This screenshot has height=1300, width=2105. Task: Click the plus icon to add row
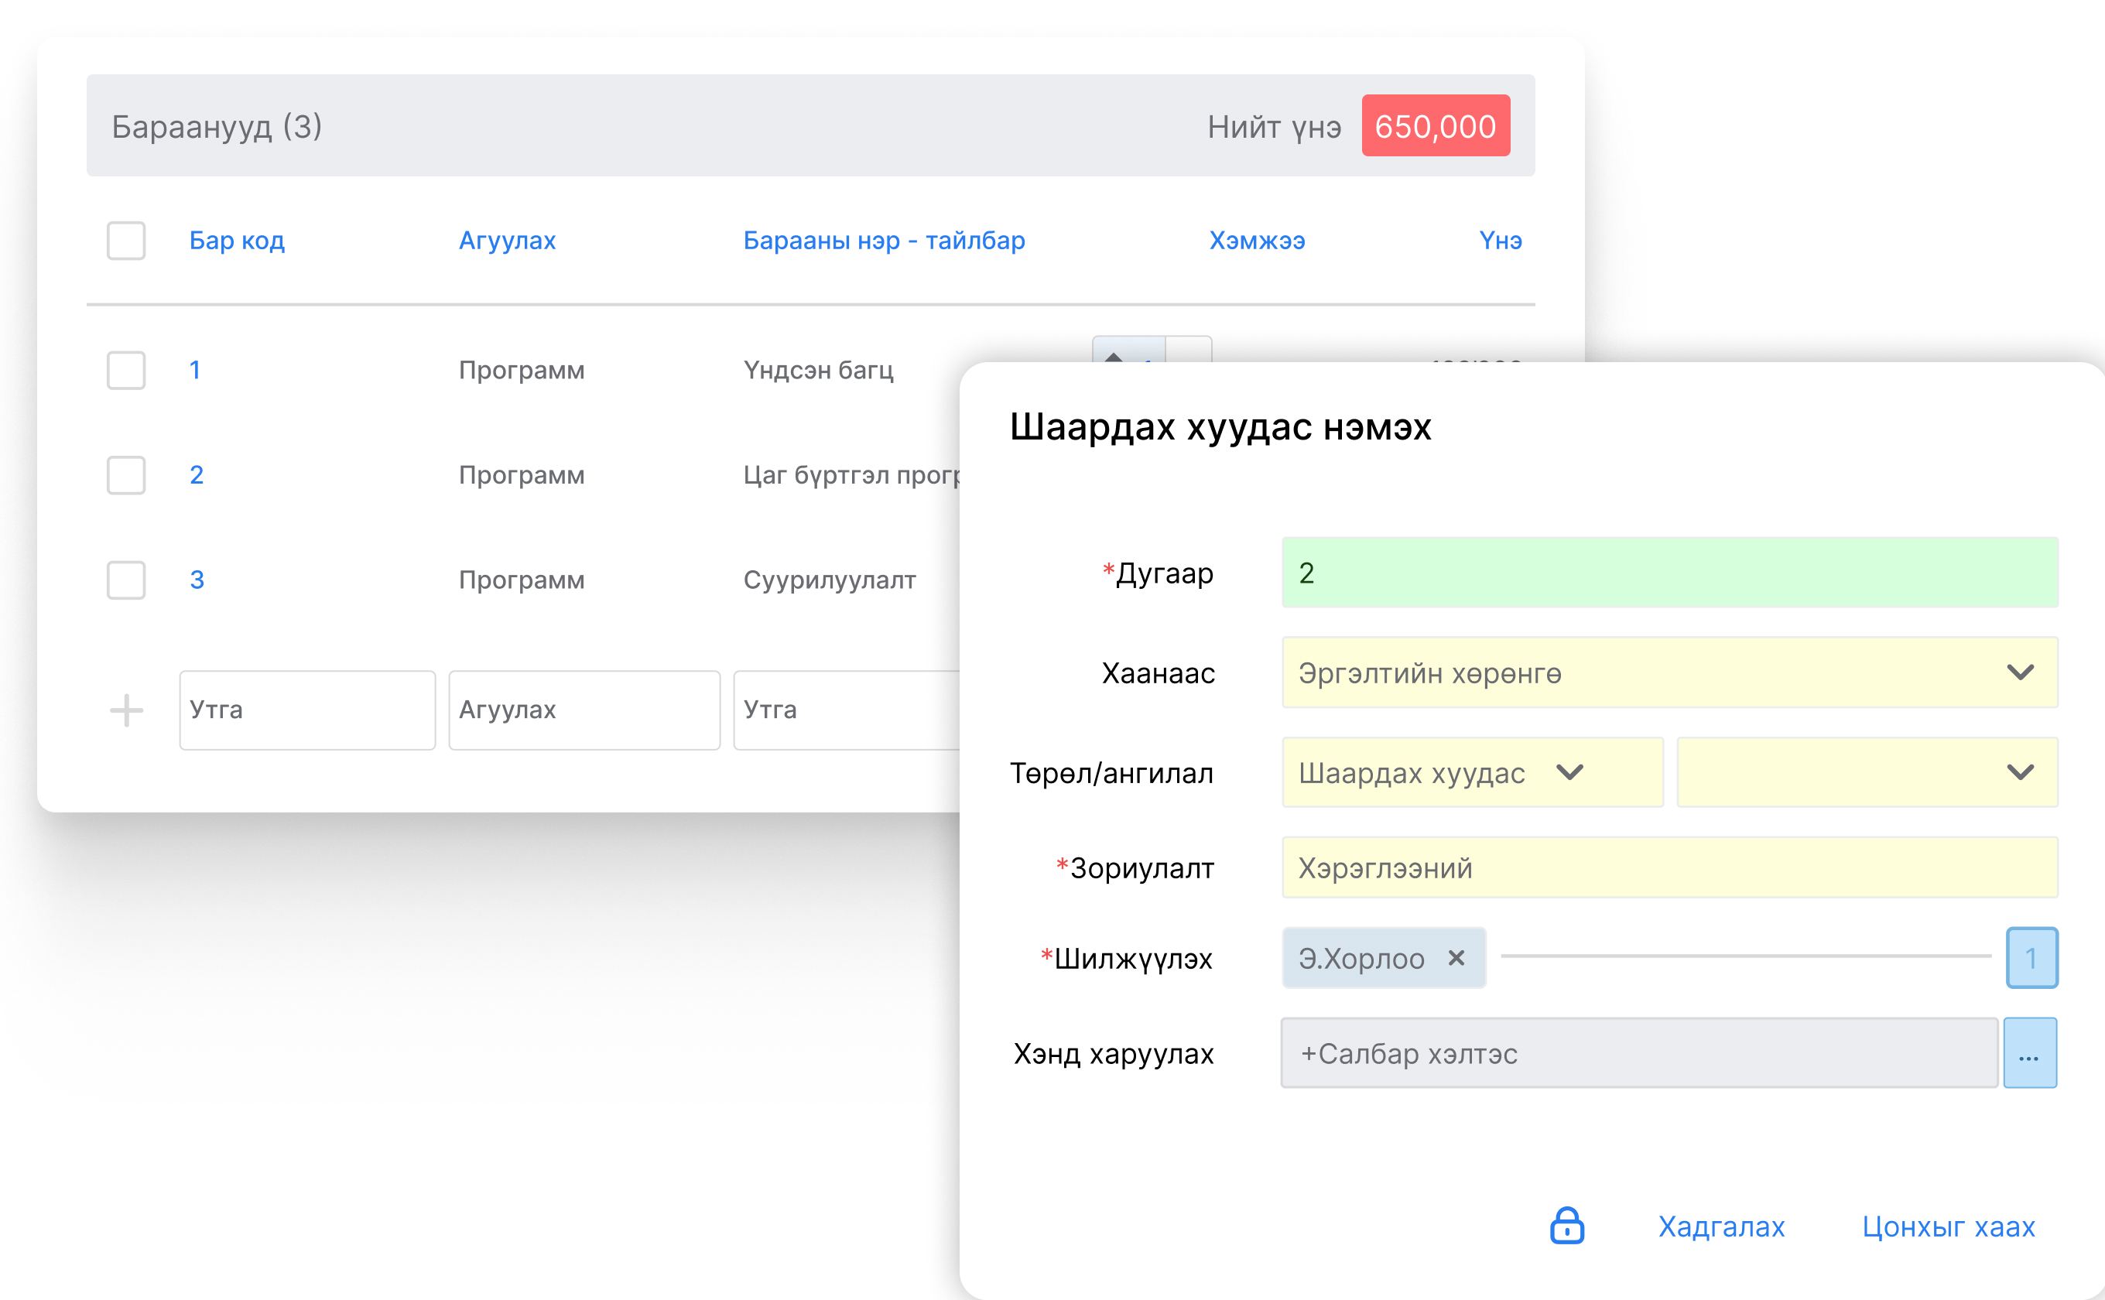click(x=126, y=710)
